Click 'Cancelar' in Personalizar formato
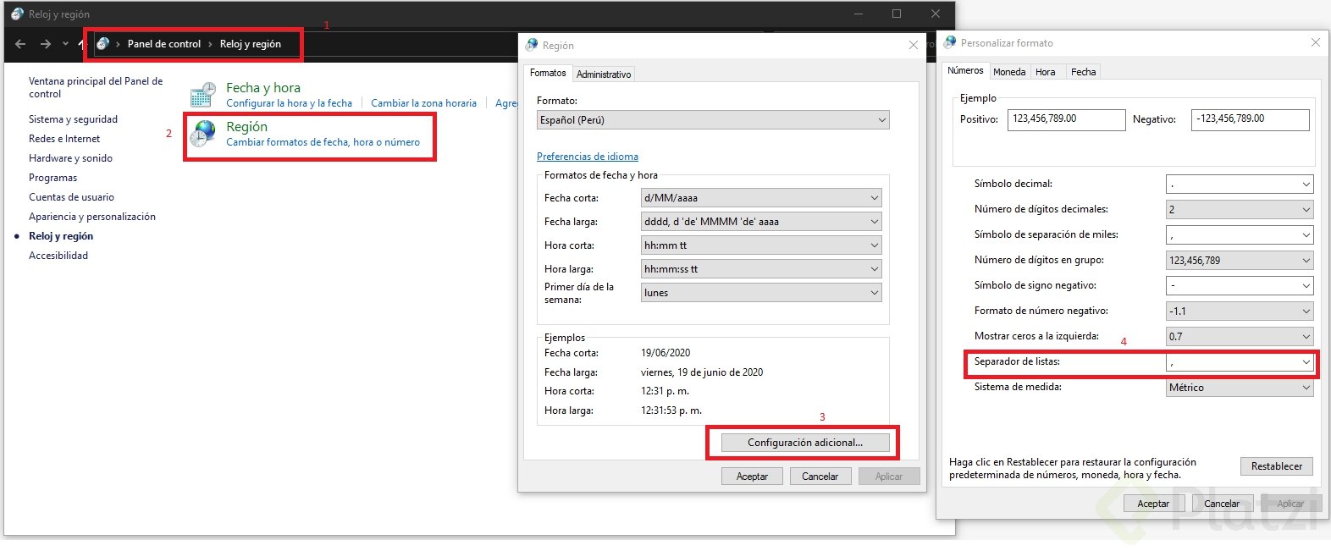The image size is (1331, 551). click(x=1222, y=504)
